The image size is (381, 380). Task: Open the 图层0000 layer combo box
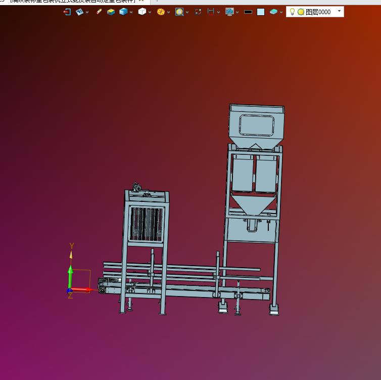pyautogui.click(x=315, y=12)
